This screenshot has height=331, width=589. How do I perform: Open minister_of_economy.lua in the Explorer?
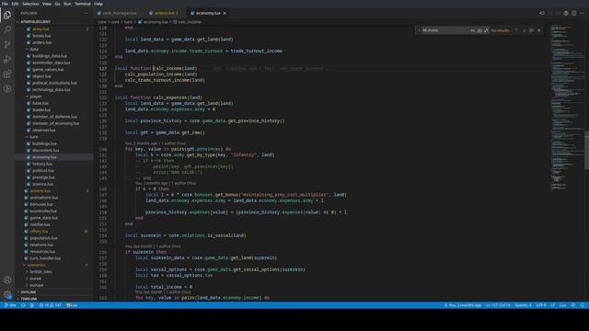55,123
